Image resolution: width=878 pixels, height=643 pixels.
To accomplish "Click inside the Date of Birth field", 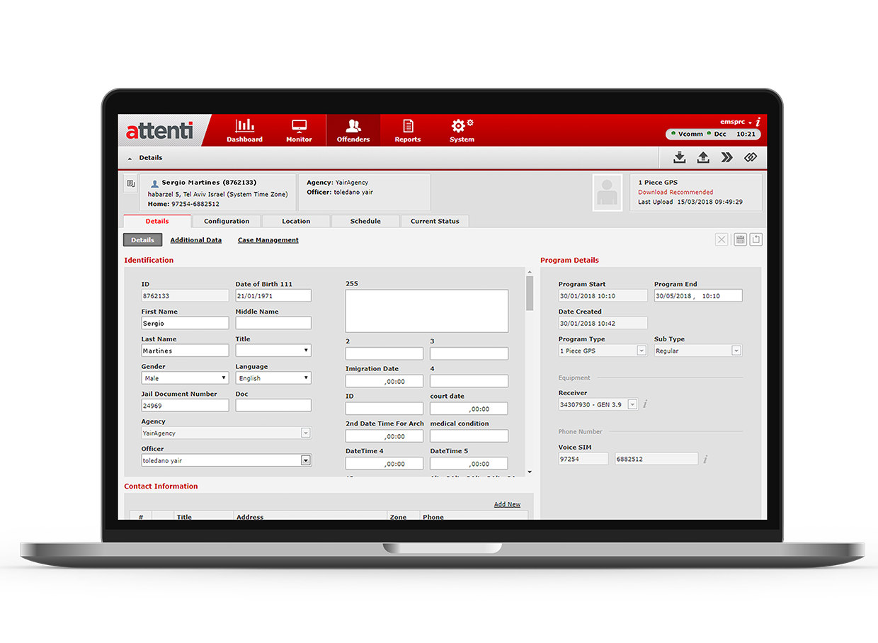I will (273, 295).
